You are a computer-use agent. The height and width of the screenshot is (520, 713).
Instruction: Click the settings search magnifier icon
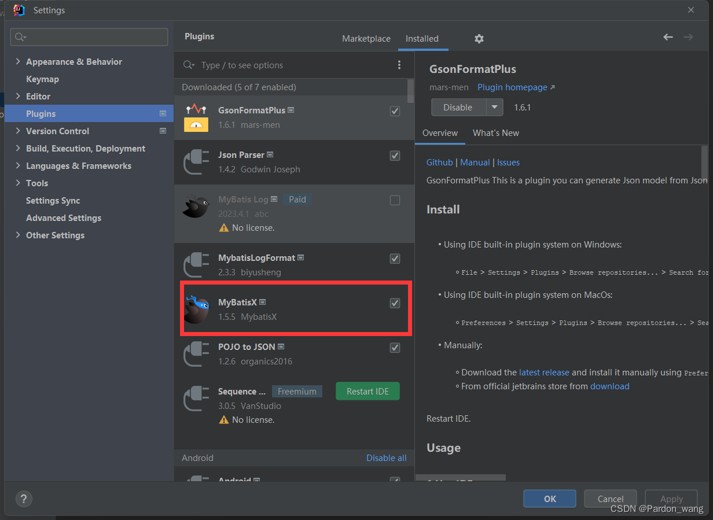[20, 37]
